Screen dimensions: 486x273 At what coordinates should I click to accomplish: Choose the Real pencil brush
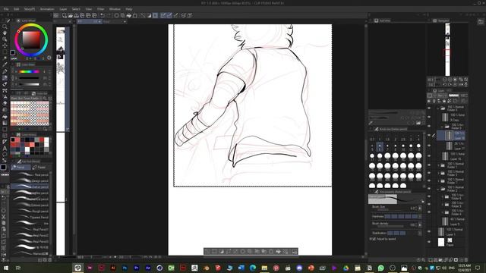tap(30, 175)
